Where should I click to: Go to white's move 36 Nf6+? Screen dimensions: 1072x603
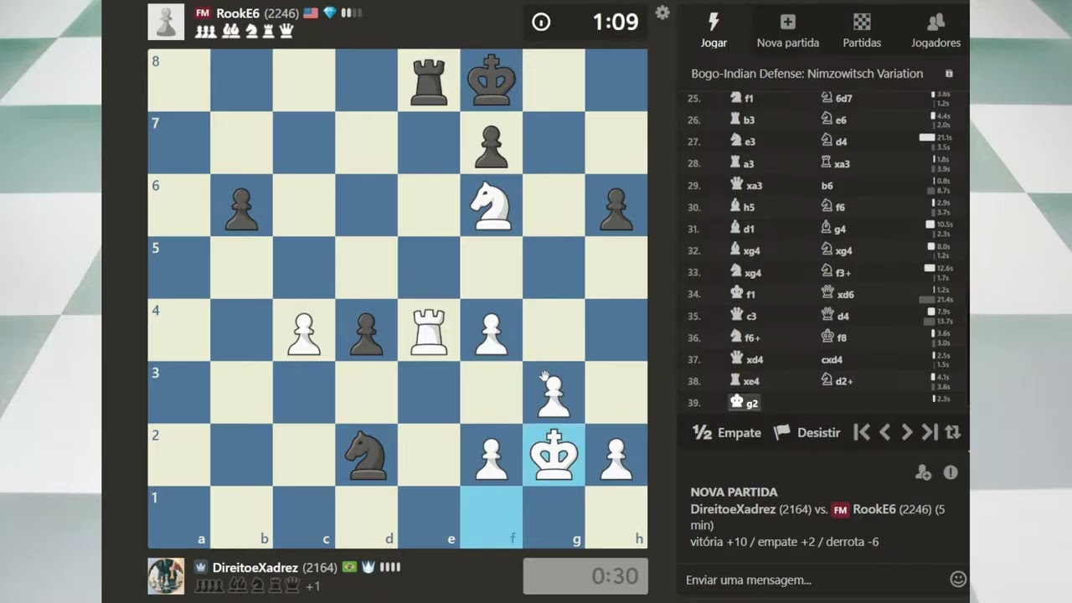click(x=745, y=338)
